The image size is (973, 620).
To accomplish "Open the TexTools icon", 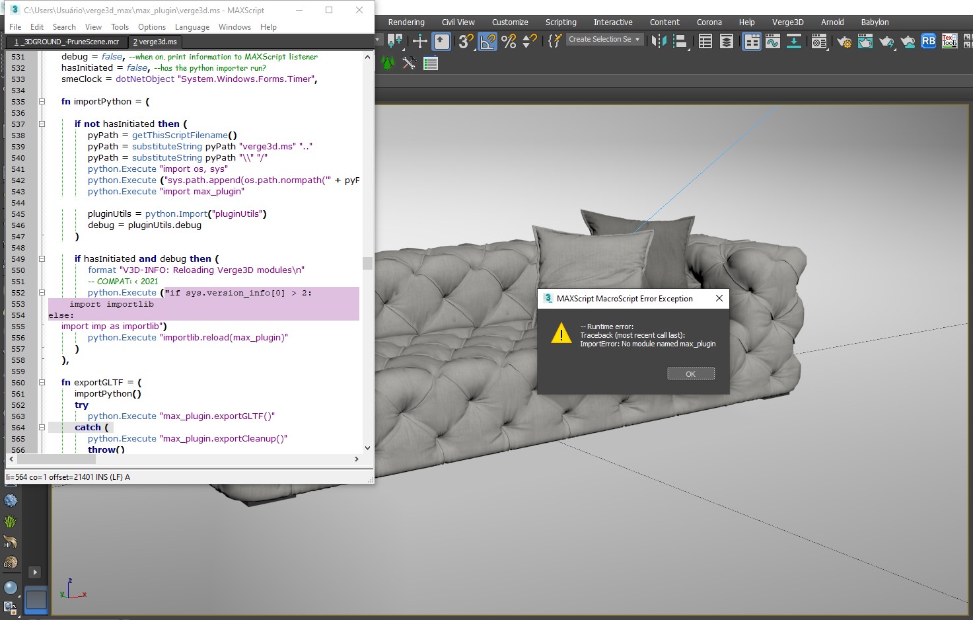I will click(x=949, y=41).
